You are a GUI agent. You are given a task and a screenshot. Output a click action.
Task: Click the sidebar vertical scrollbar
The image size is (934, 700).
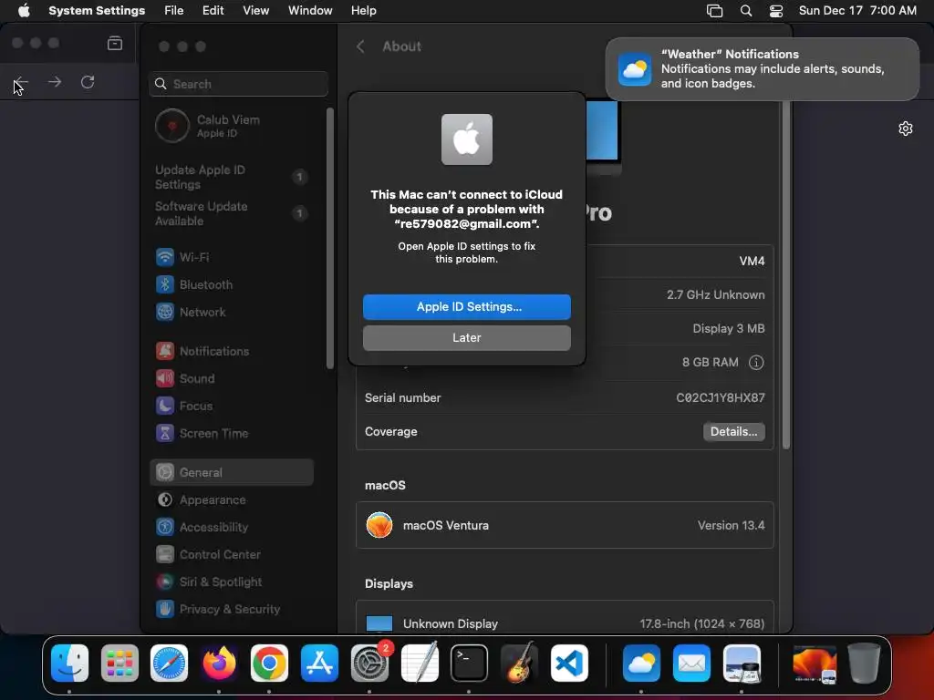point(330,238)
